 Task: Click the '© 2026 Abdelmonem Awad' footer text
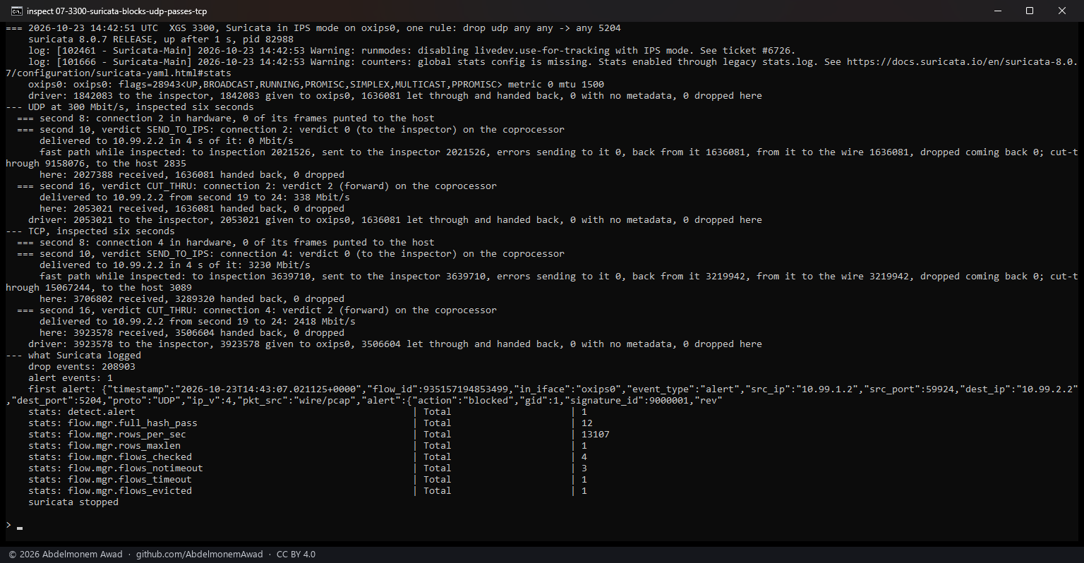(66, 555)
